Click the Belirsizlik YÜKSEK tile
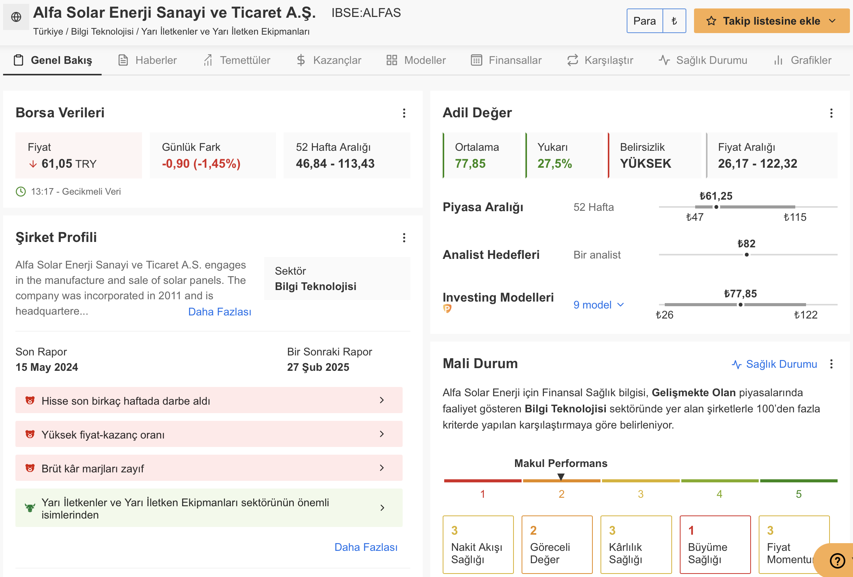The height and width of the screenshot is (577, 853). 654,155
